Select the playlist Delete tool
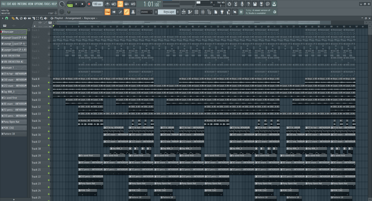372x201 pixels. [21, 18]
